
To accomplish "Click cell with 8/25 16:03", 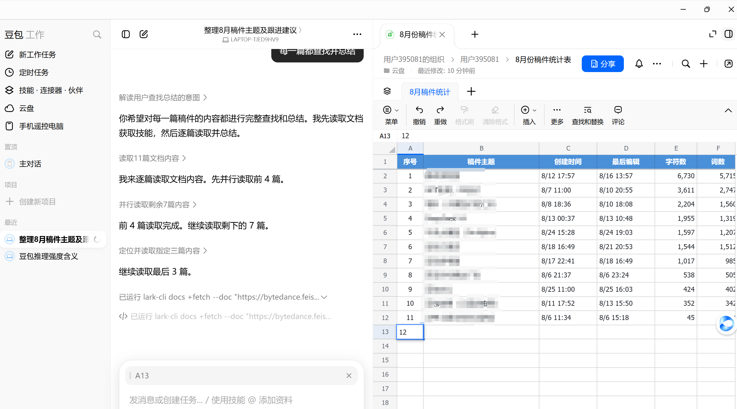I will click(x=626, y=289).
